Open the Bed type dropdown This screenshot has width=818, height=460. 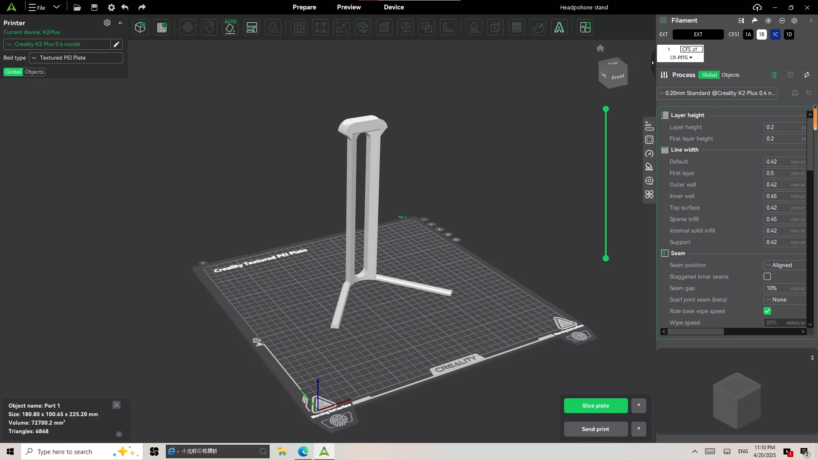click(76, 58)
